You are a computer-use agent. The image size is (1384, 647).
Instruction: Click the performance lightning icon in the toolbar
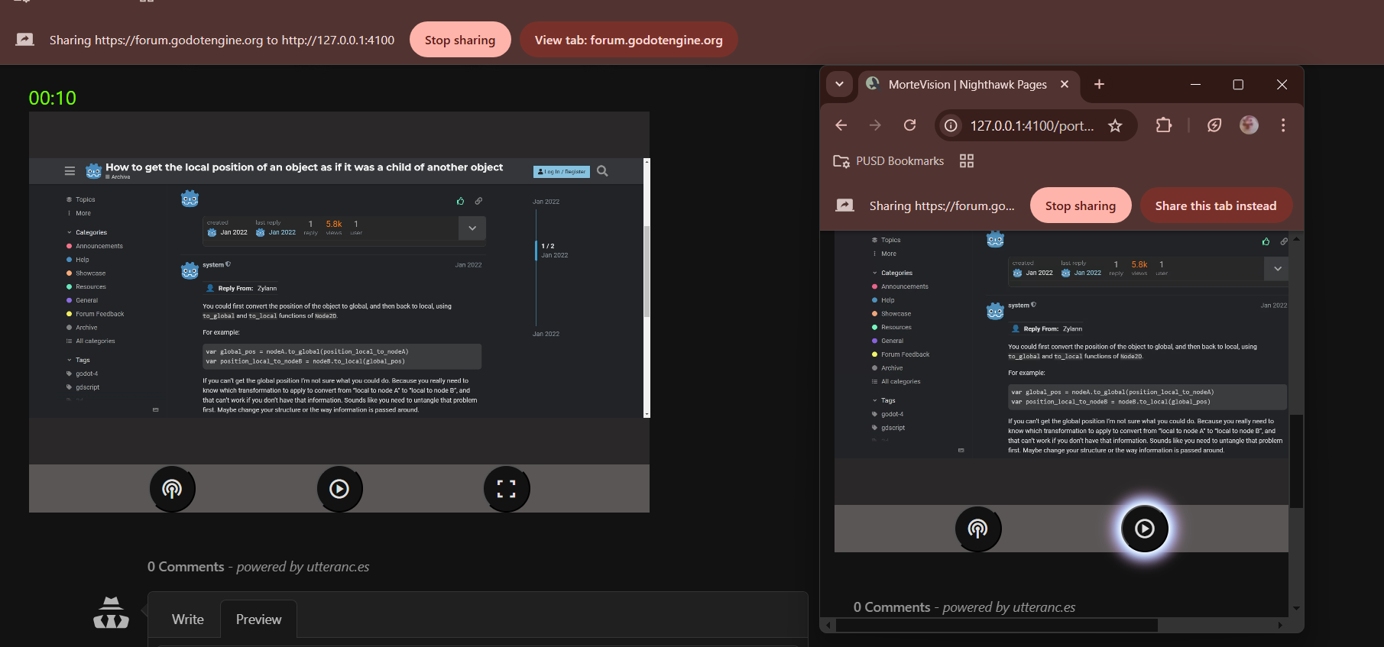(x=1214, y=125)
